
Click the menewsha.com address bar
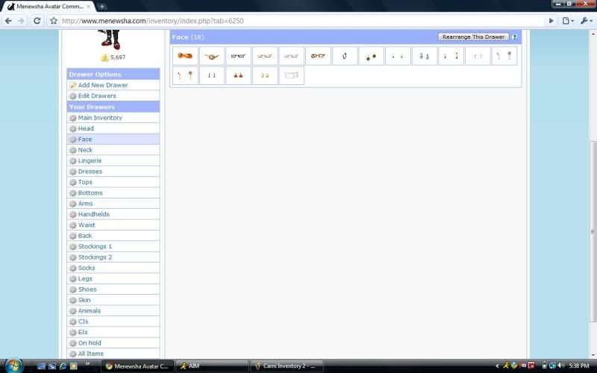tap(301, 21)
